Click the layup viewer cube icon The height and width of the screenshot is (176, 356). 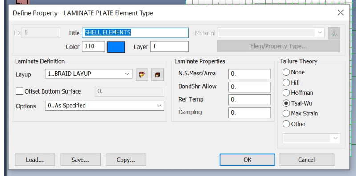pyautogui.click(x=158, y=74)
